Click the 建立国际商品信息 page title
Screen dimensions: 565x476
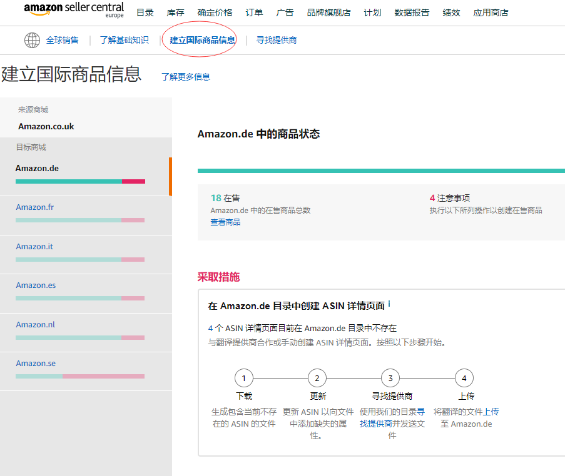click(x=71, y=74)
